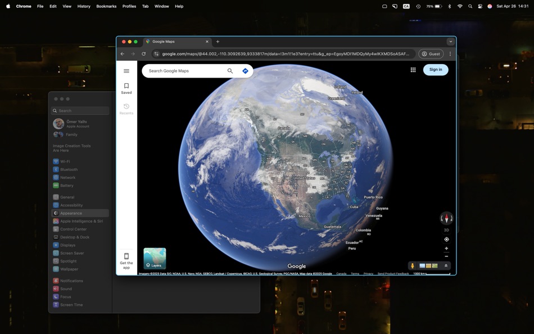Open the Bookmarks menu
The width and height of the screenshot is (534, 334).
[x=106, y=6]
